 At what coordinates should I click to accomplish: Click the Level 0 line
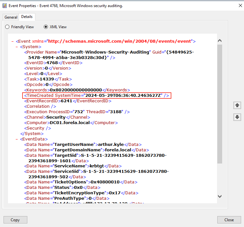(x=43, y=74)
